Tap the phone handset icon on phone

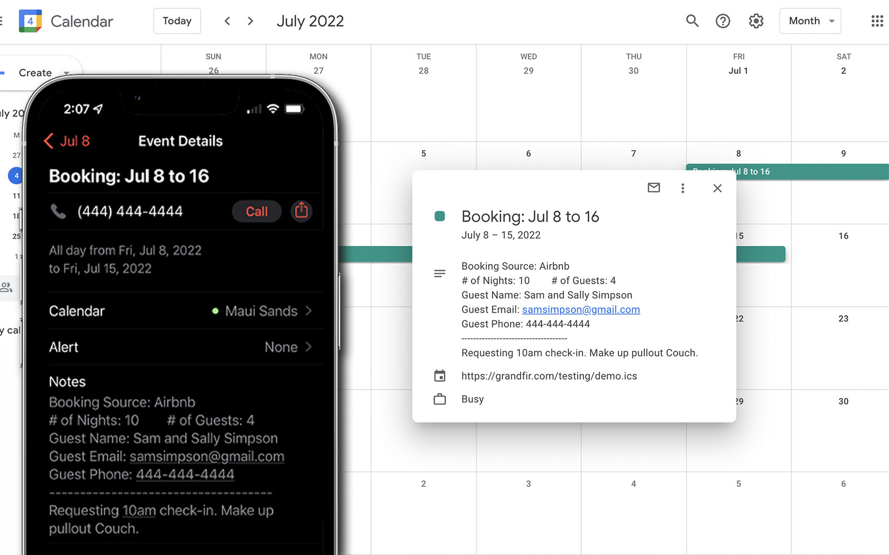click(x=58, y=211)
